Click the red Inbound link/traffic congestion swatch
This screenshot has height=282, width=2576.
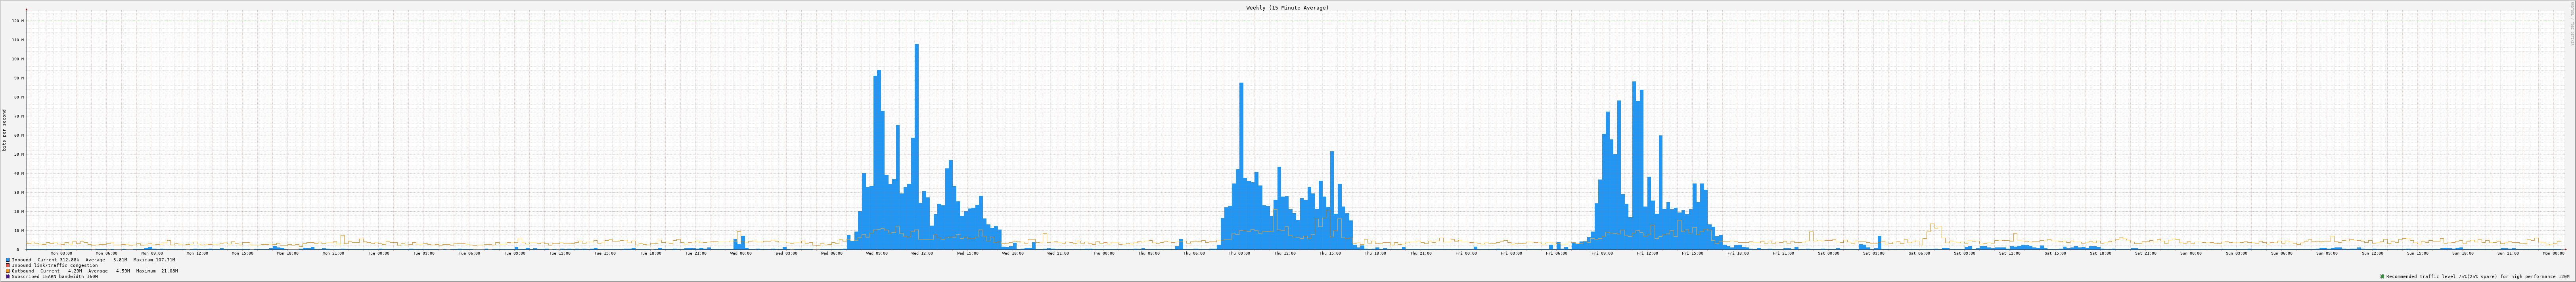pyautogui.click(x=8, y=265)
